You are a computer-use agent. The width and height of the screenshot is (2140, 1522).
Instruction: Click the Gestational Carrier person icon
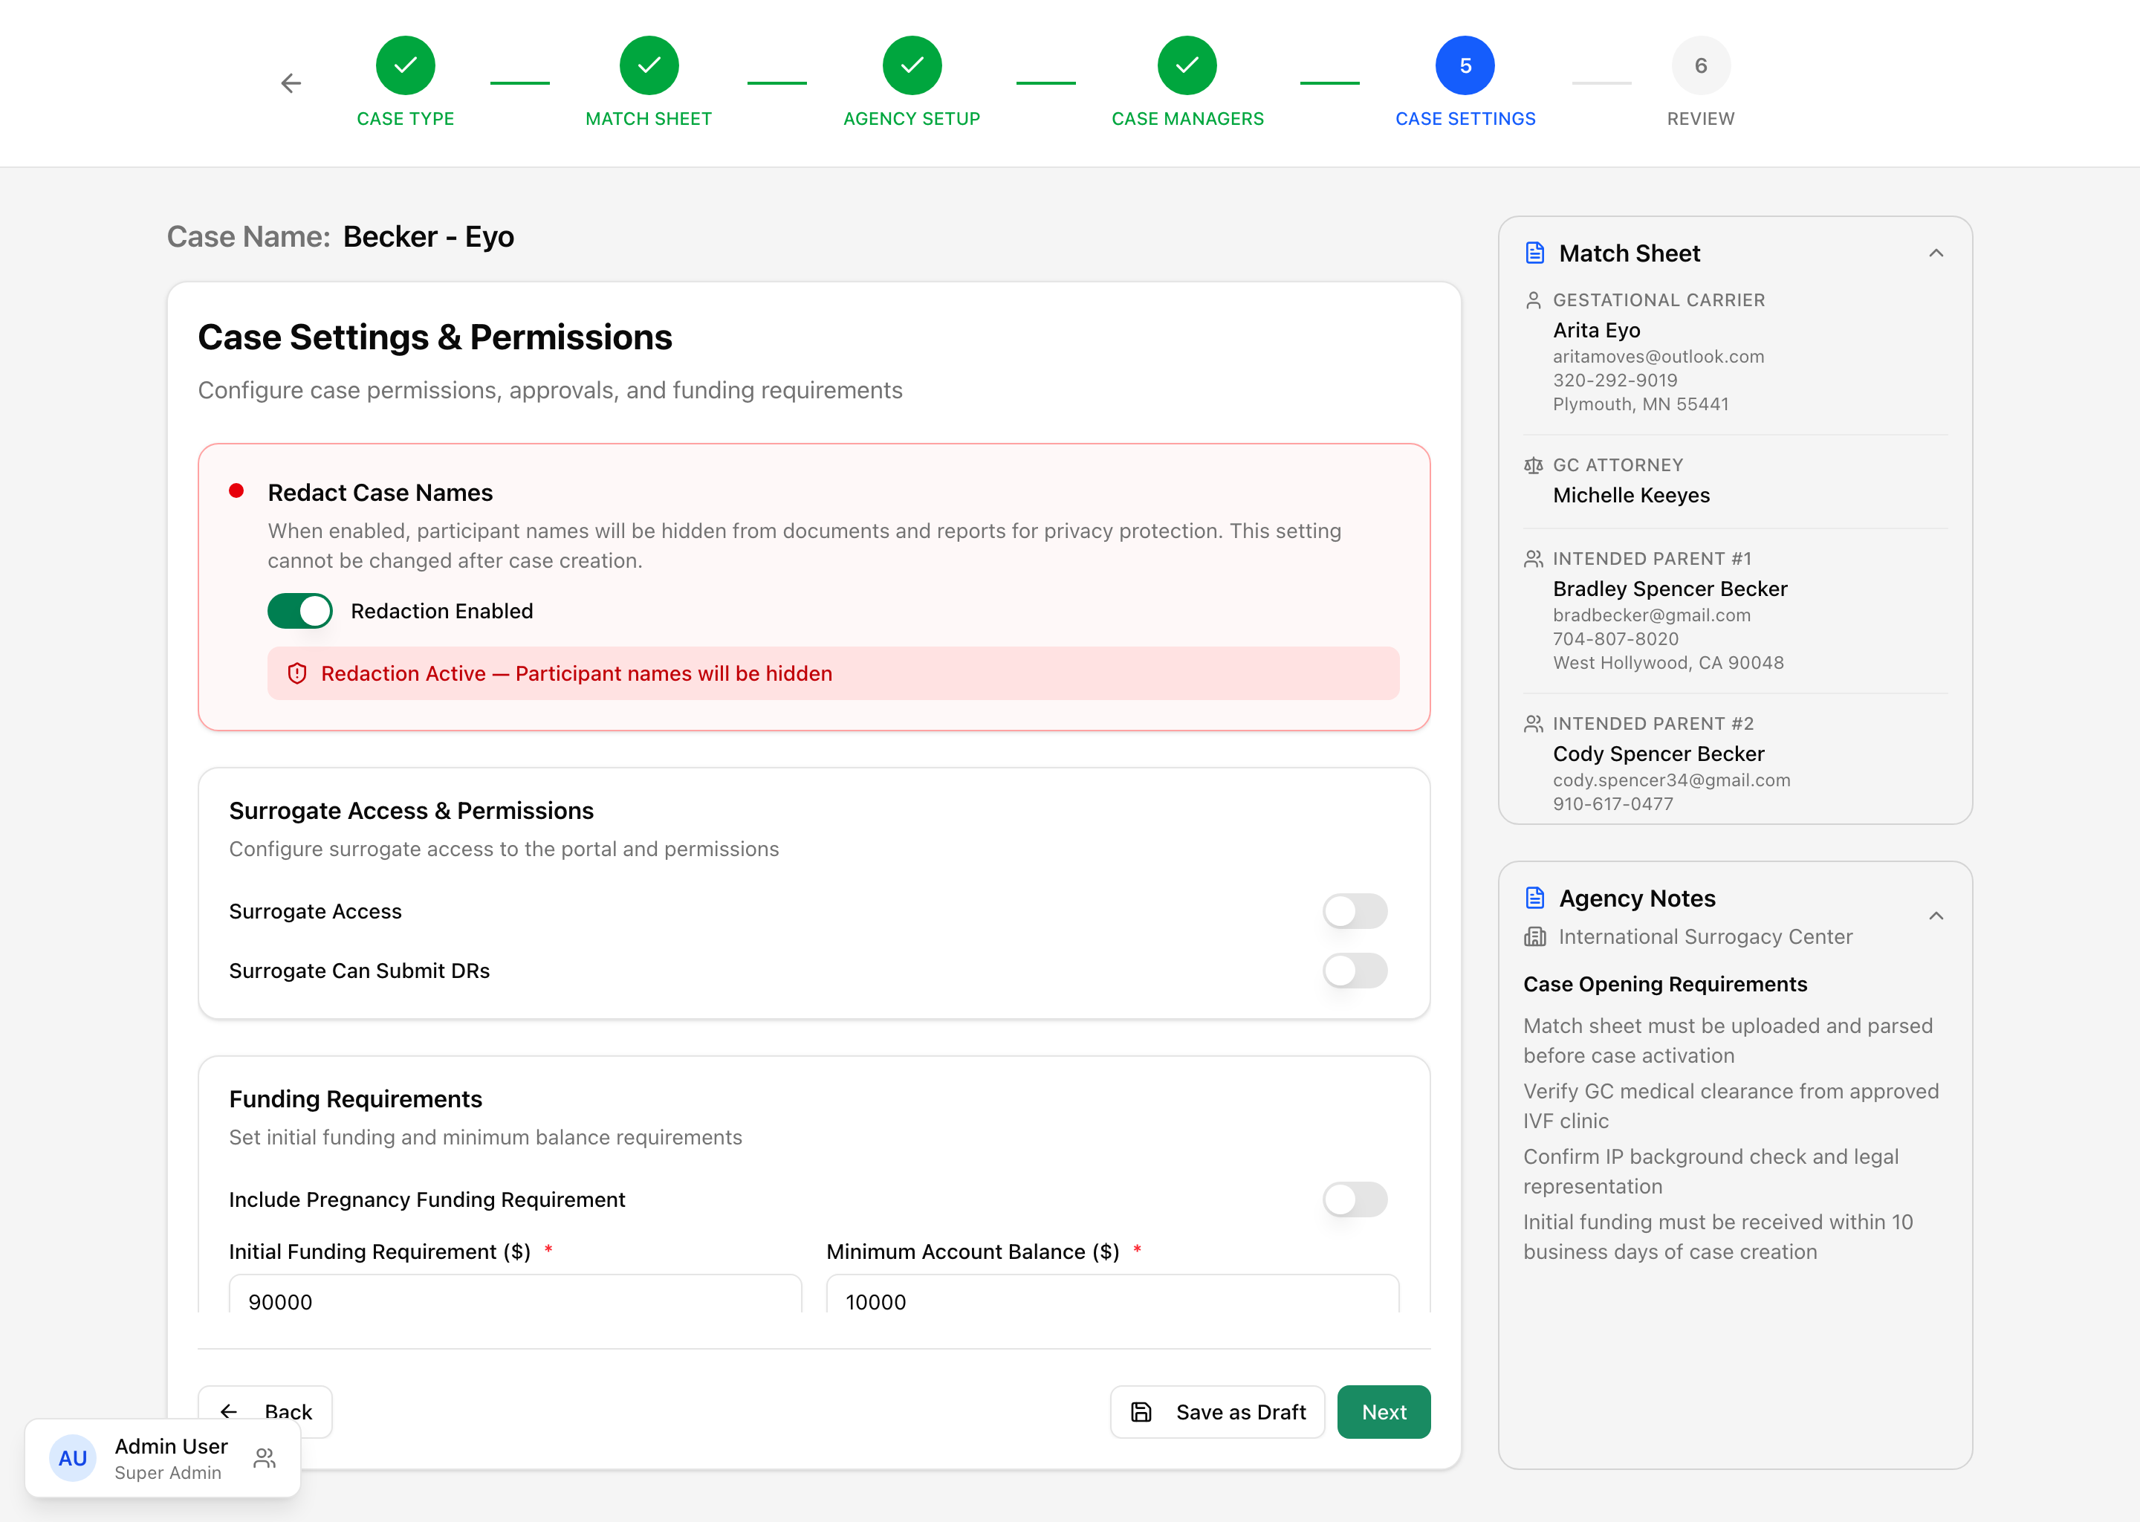[1534, 300]
